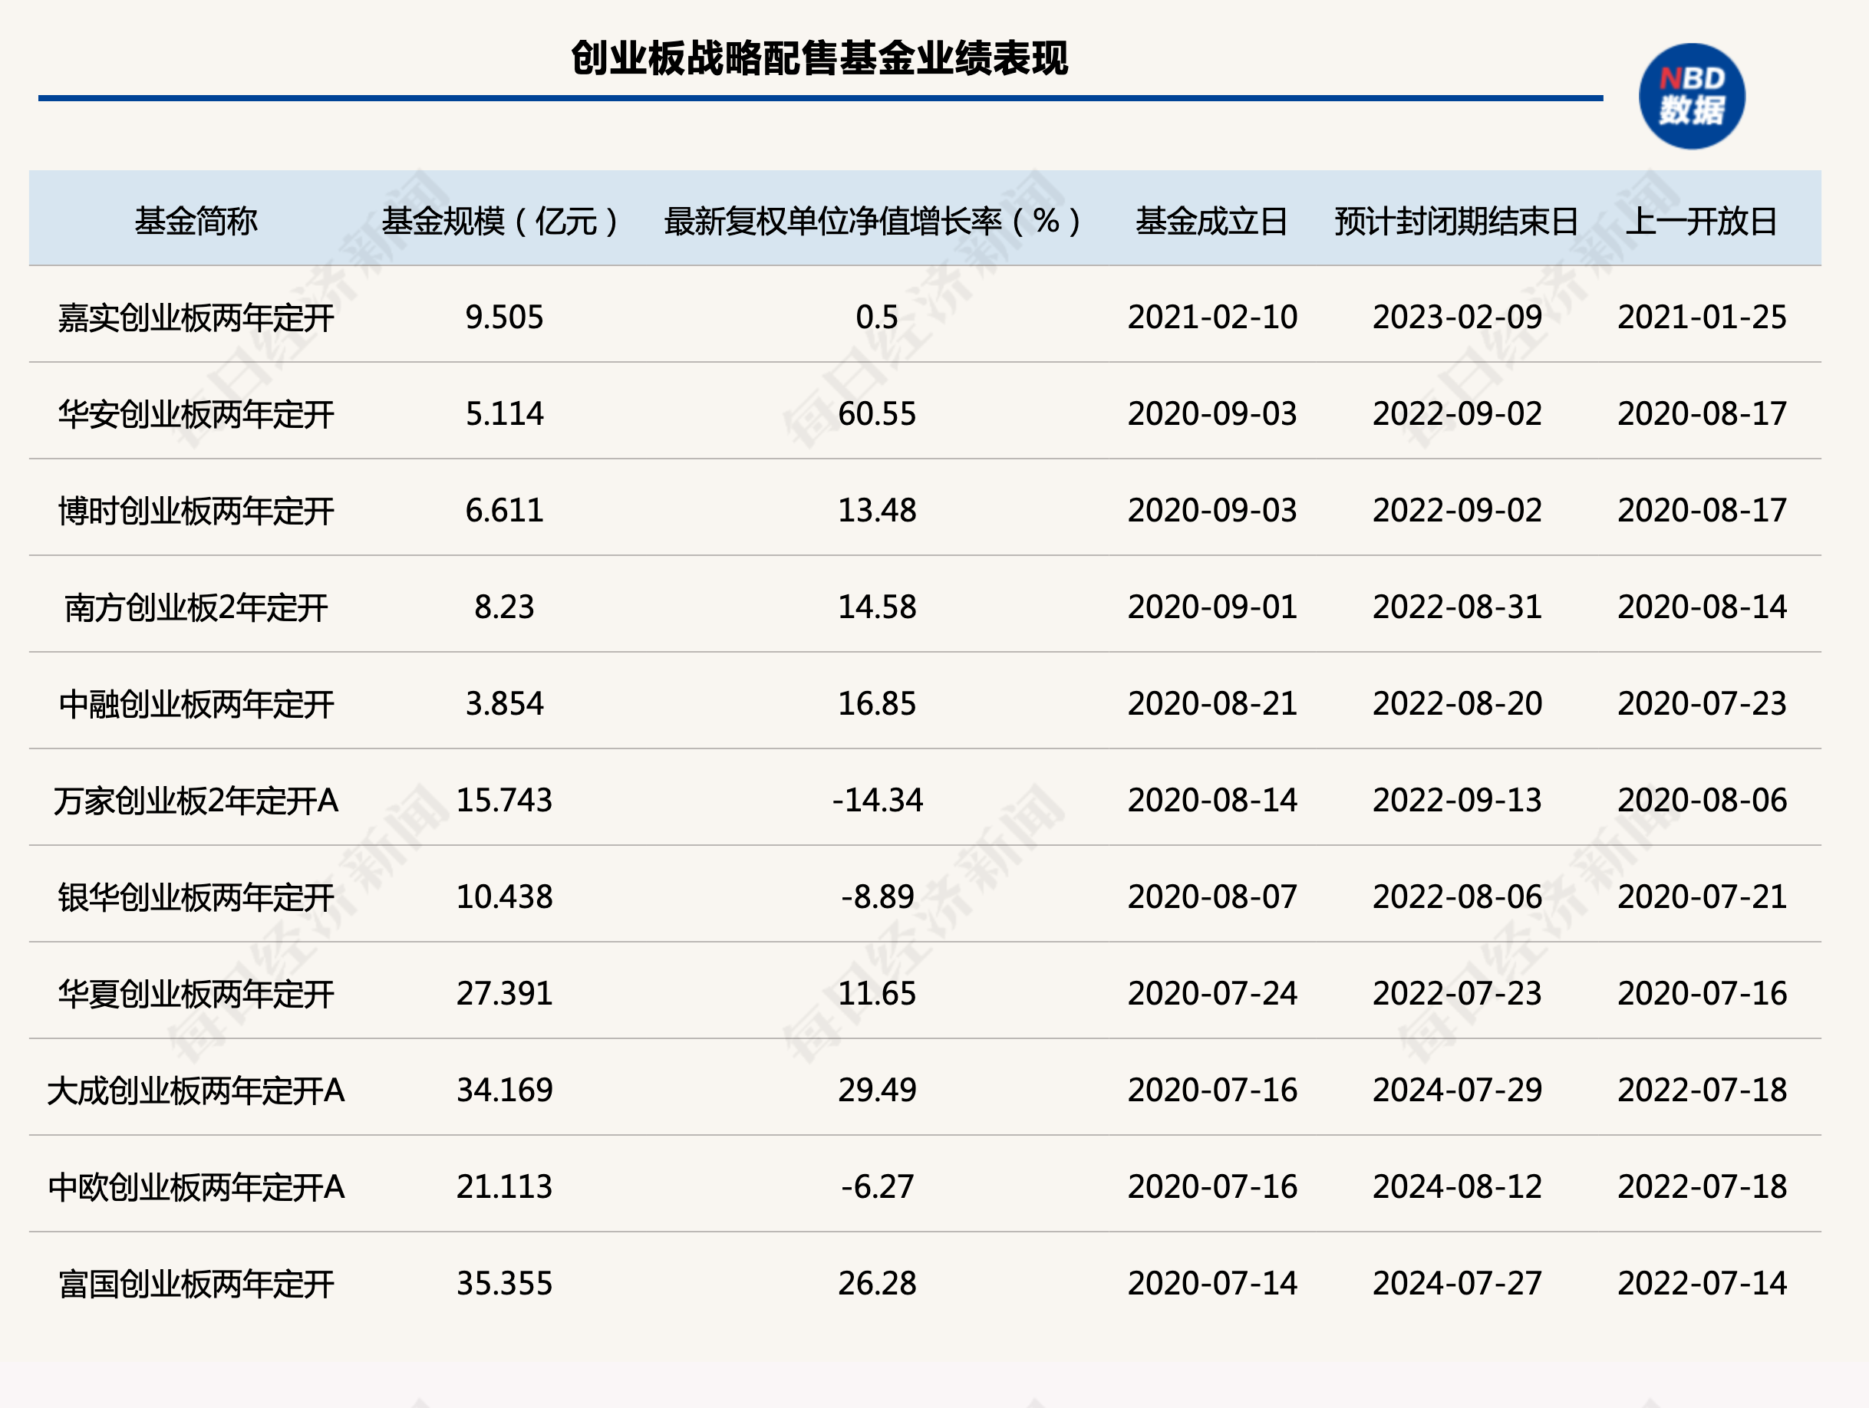The height and width of the screenshot is (1408, 1869).
Task: Click fund size value 34.169
Action: tap(504, 1091)
